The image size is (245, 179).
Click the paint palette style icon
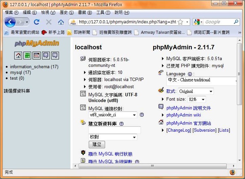161,90
